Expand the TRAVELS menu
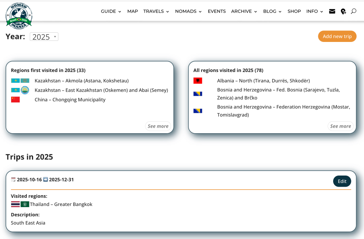 [156, 12]
